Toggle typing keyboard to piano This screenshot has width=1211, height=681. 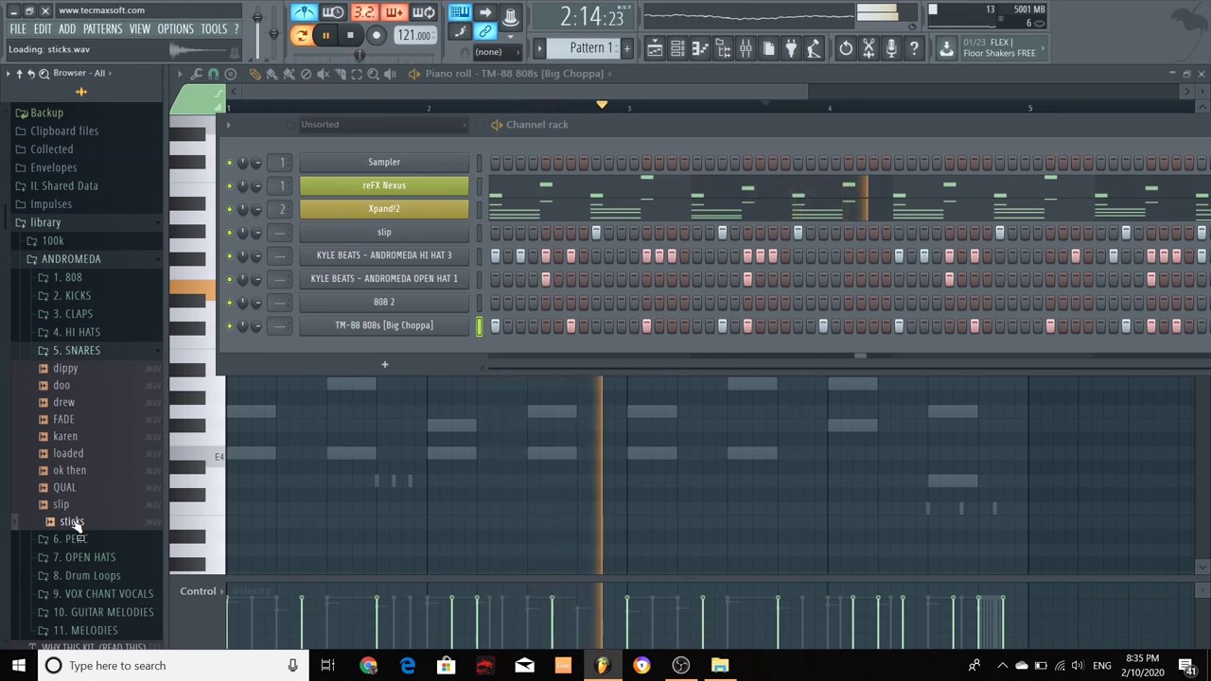(461, 12)
